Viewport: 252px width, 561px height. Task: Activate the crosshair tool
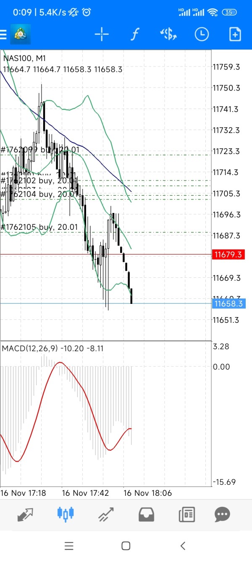(102, 34)
